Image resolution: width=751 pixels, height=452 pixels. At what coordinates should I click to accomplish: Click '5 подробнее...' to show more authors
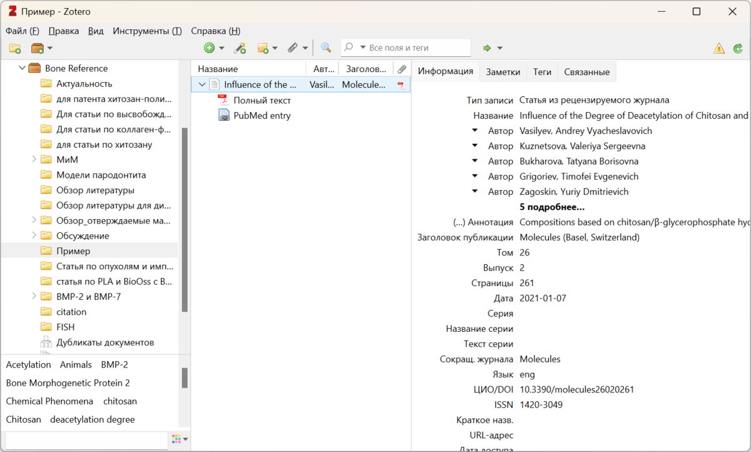pos(552,207)
